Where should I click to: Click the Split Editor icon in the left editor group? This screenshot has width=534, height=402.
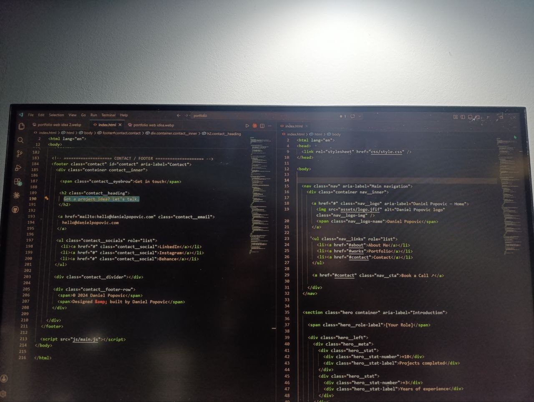coord(262,126)
